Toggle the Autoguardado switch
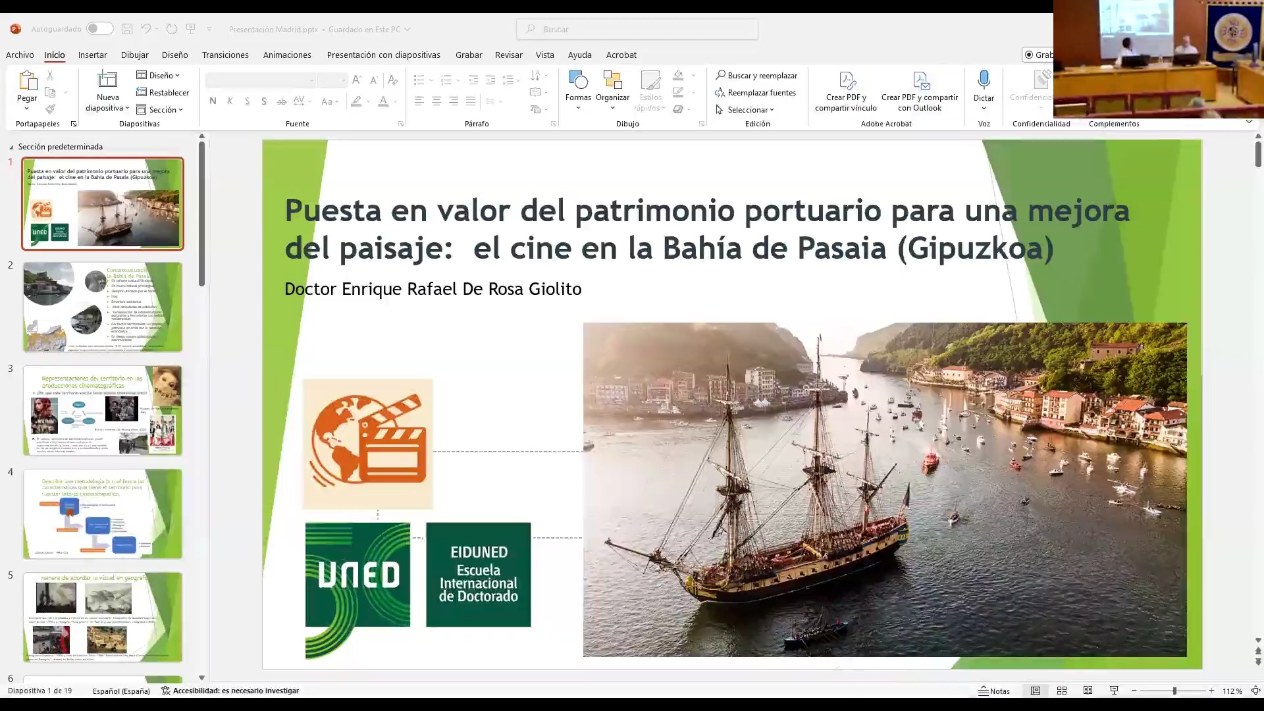Image resolution: width=1264 pixels, height=711 pixels. click(x=99, y=29)
